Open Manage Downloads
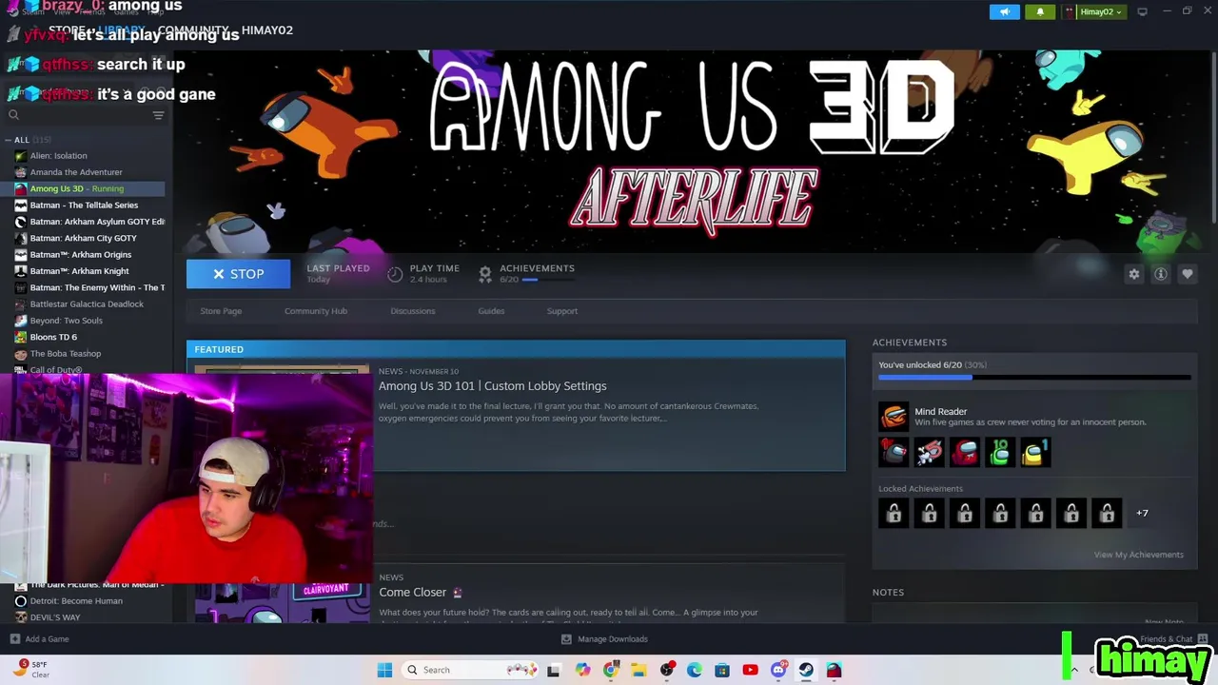 [604, 639]
